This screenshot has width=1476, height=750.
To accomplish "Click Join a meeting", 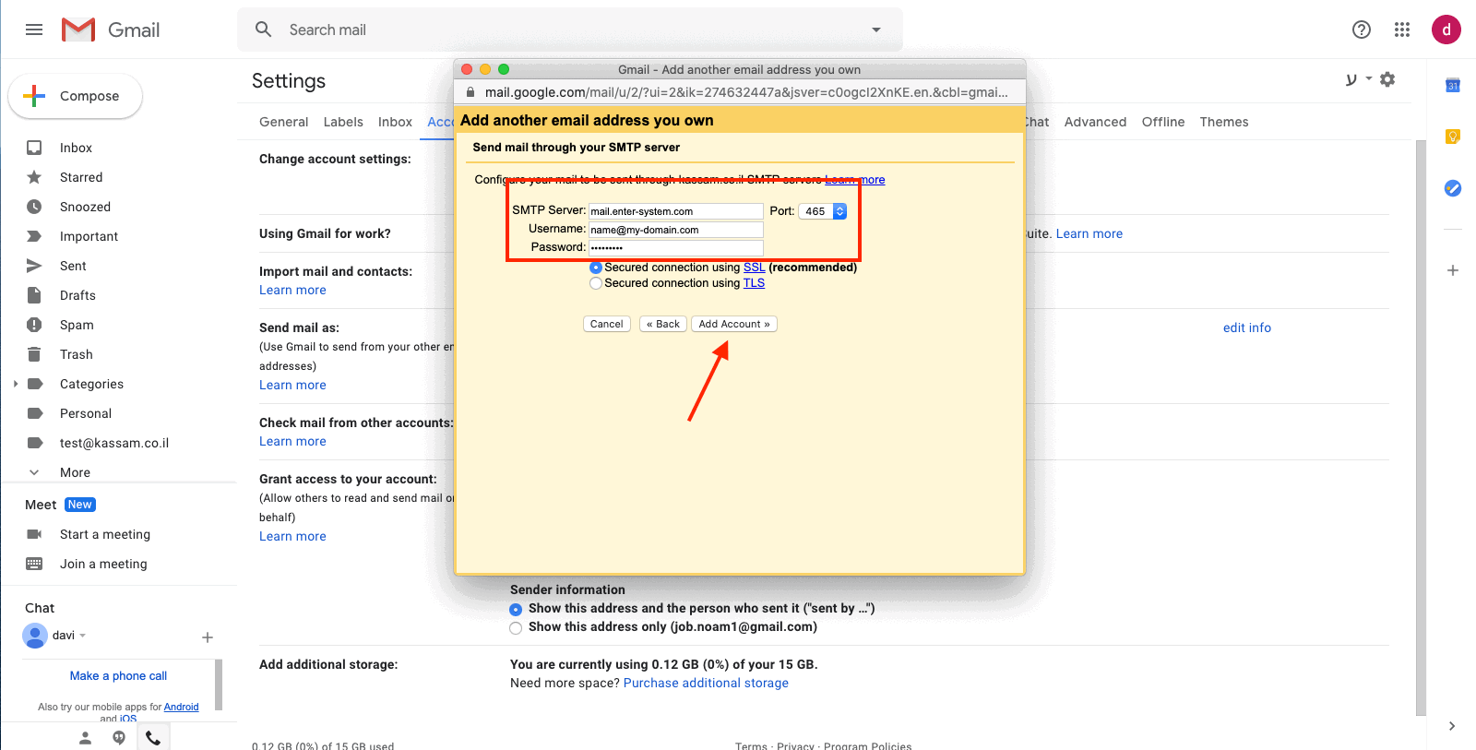I will tap(103, 564).
